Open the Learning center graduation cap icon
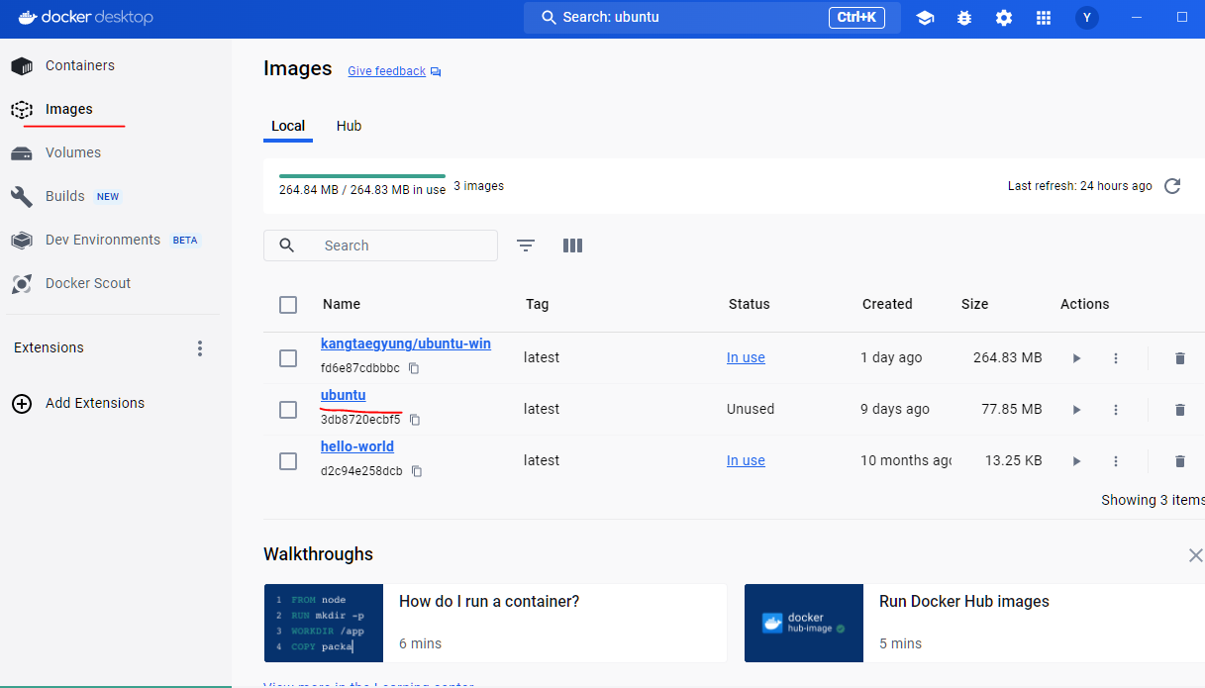Viewport: 1205px width, 688px height. pos(925,18)
